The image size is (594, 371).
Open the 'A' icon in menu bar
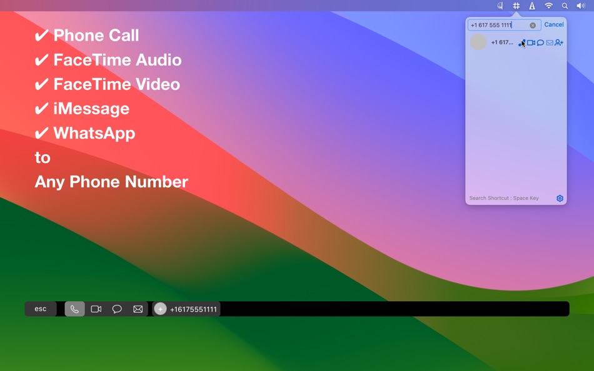532,6
